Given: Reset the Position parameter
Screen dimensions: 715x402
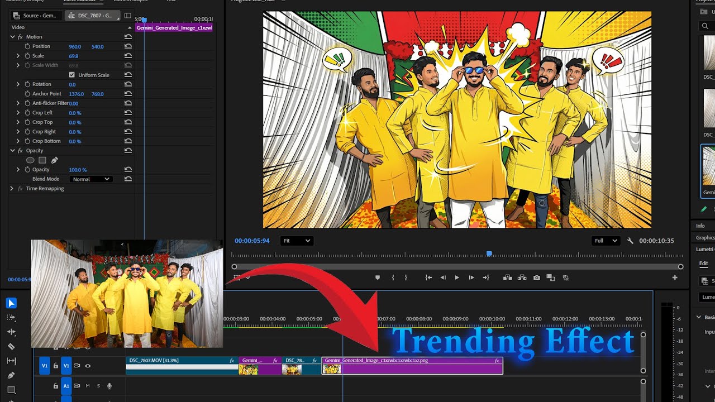Looking at the screenshot, I should tap(128, 46).
